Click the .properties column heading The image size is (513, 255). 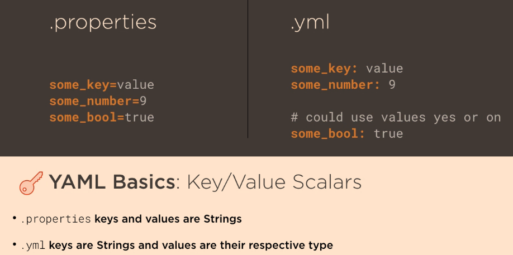(103, 22)
